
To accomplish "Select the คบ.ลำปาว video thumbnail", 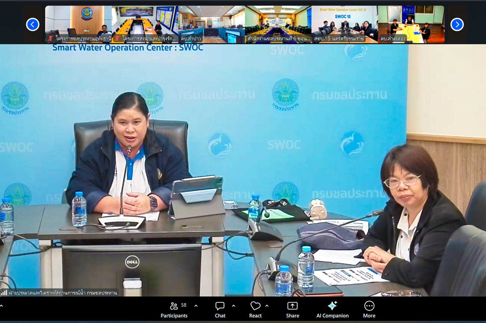I will point(211,24).
